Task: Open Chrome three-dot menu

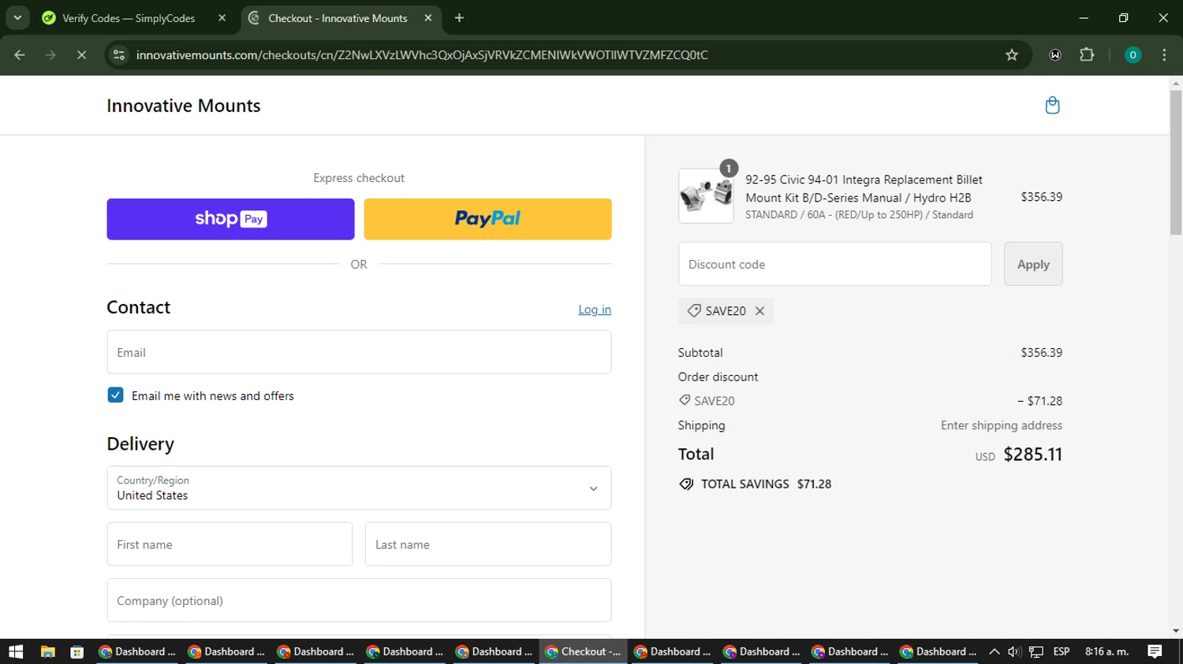Action: click(x=1164, y=55)
